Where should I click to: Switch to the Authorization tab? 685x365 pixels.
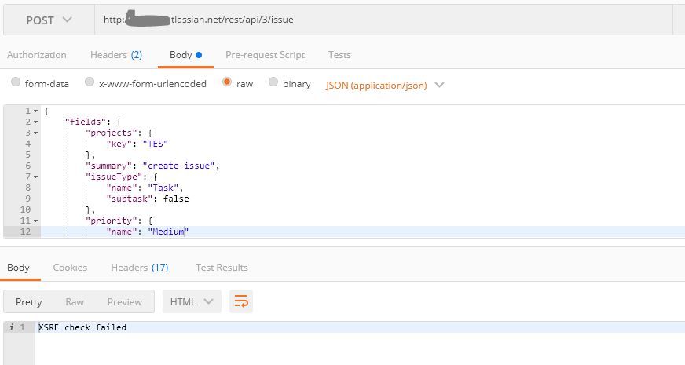pyautogui.click(x=37, y=55)
